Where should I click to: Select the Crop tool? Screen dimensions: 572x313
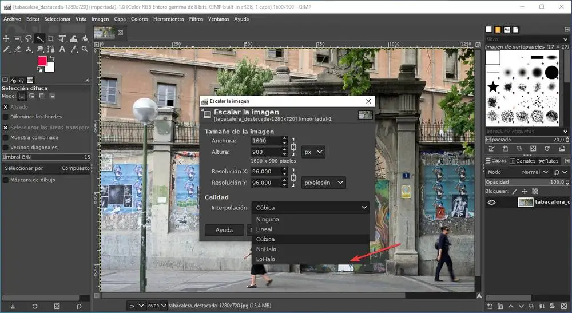pyautogui.click(x=51, y=39)
